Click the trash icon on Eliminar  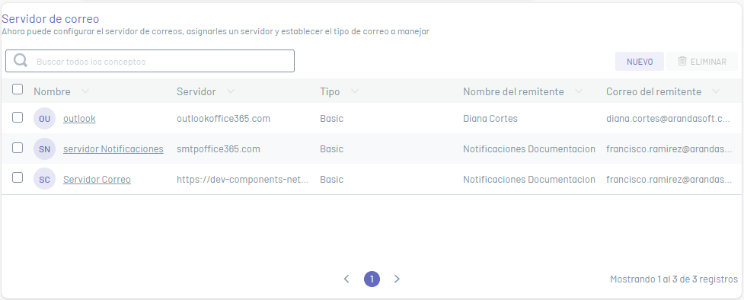[x=682, y=61]
